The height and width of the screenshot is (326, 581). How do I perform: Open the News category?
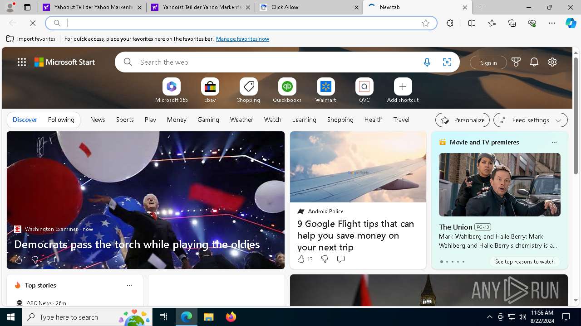[98, 120]
